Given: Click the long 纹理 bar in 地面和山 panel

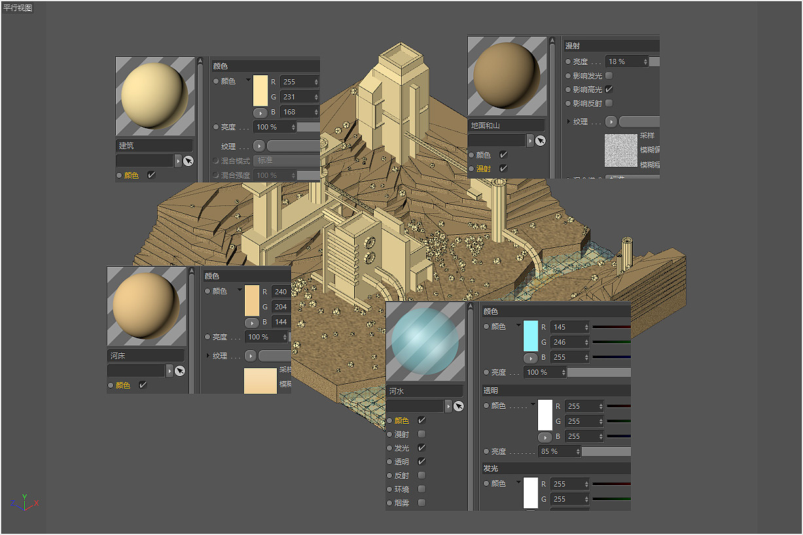Looking at the screenshot, I should 639,122.
